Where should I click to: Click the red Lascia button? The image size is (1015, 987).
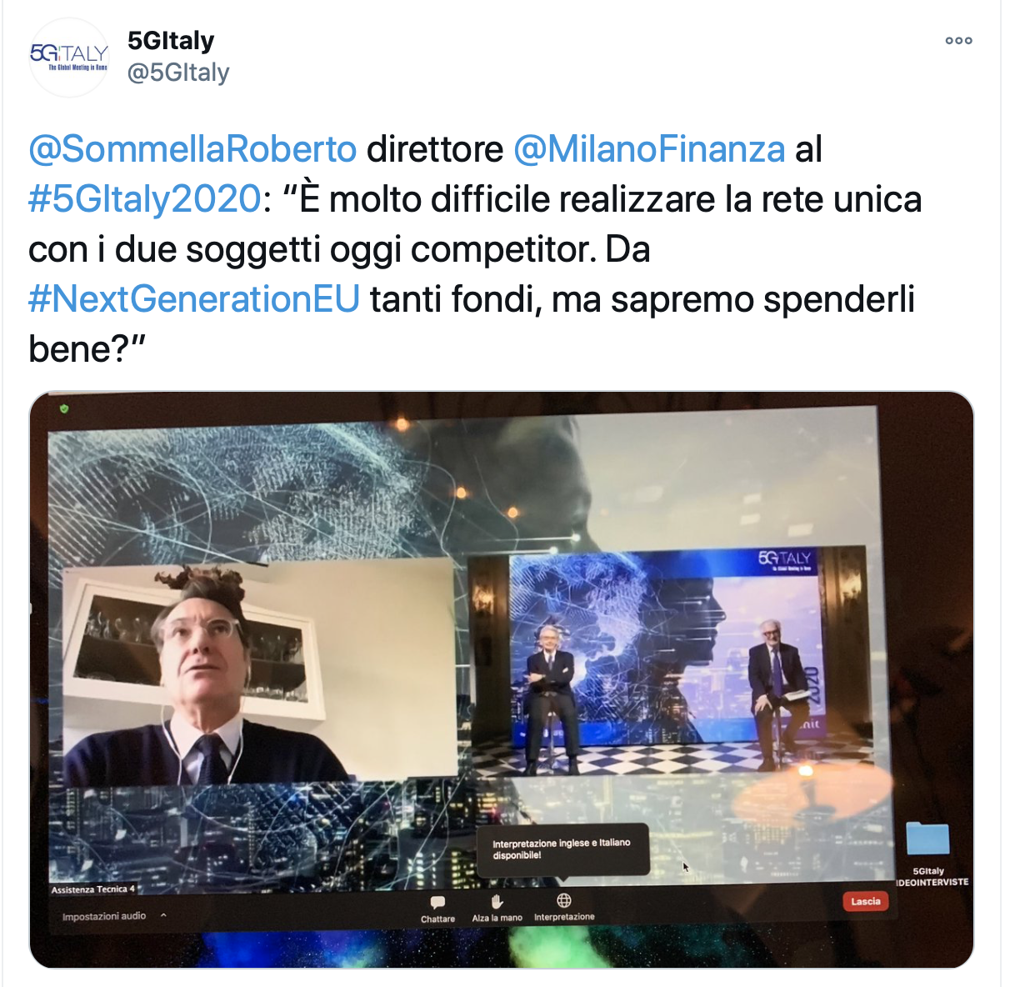[866, 901]
